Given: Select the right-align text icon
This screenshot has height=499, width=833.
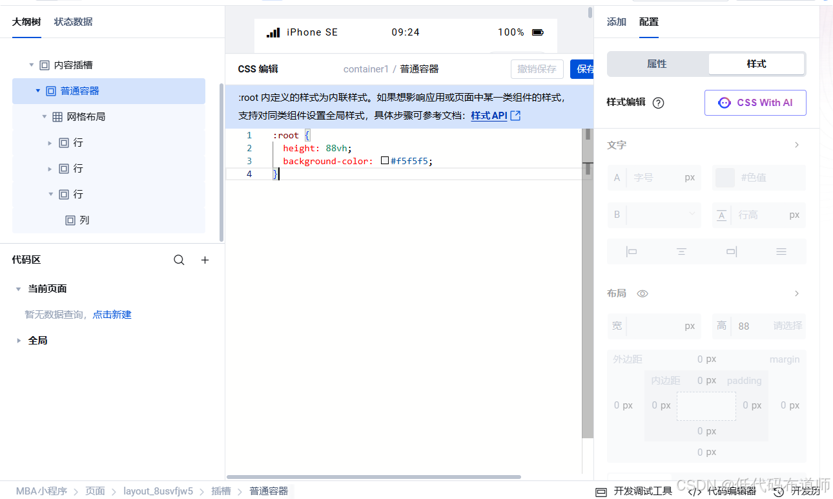Looking at the screenshot, I should click(x=731, y=251).
